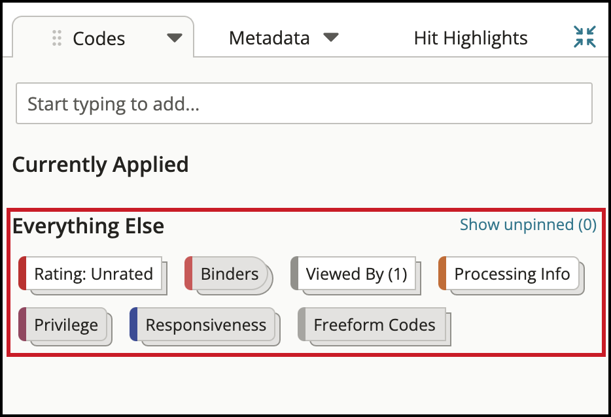Image resolution: width=611 pixels, height=417 pixels.
Task: Click the collapse panel arrows icon
Action: coord(584,37)
